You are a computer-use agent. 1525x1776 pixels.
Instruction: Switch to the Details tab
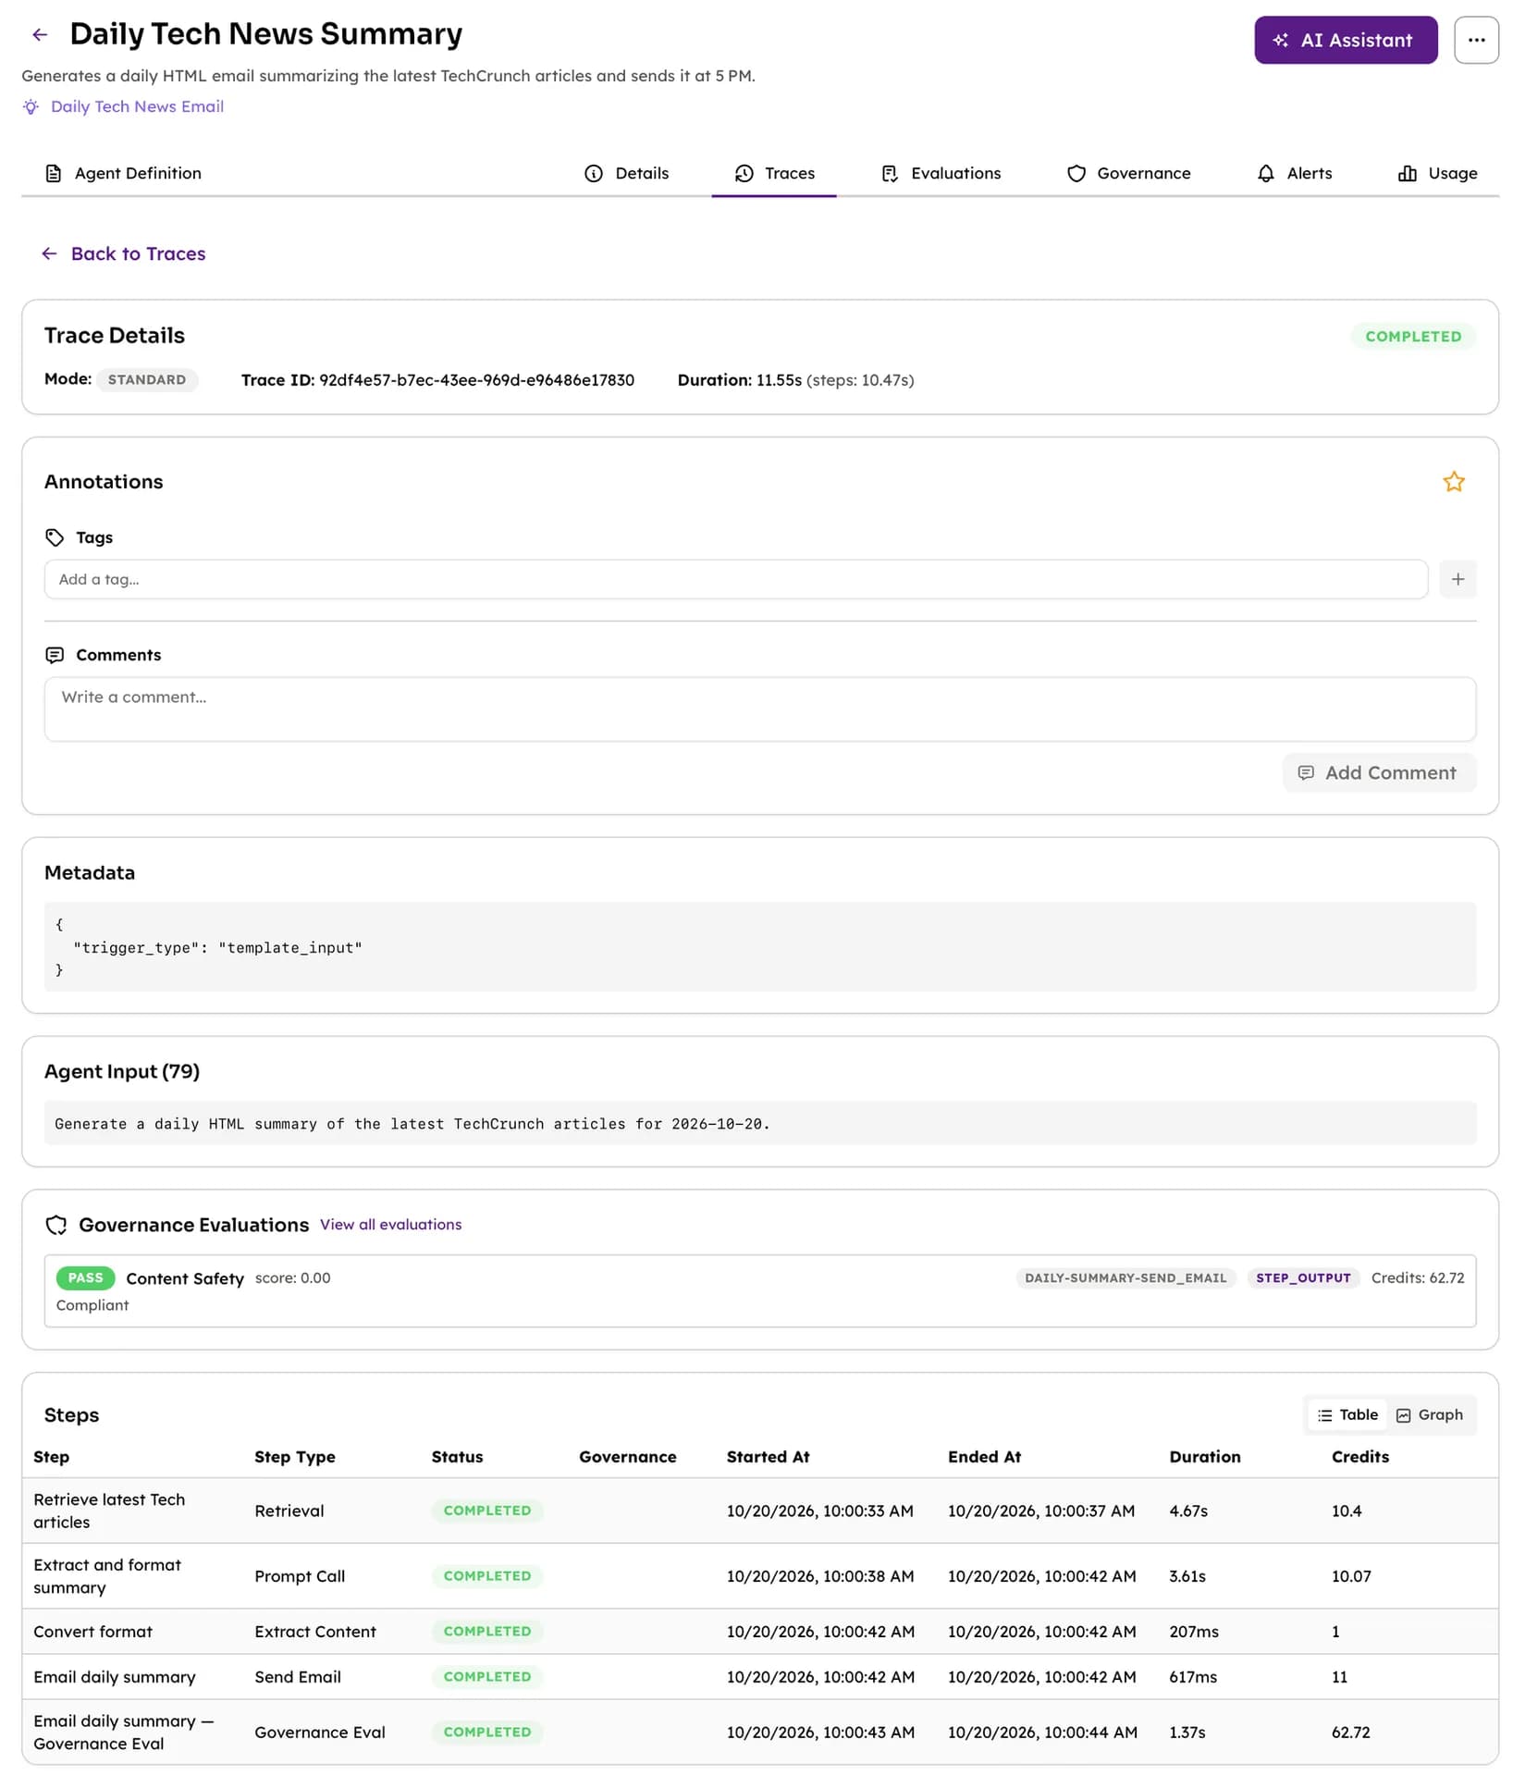click(x=626, y=173)
